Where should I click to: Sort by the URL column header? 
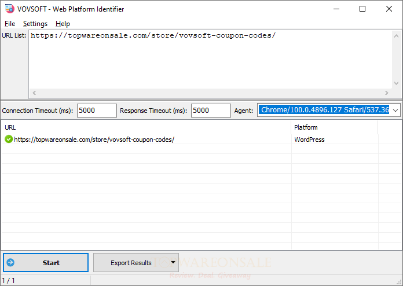pyautogui.click(x=146, y=127)
